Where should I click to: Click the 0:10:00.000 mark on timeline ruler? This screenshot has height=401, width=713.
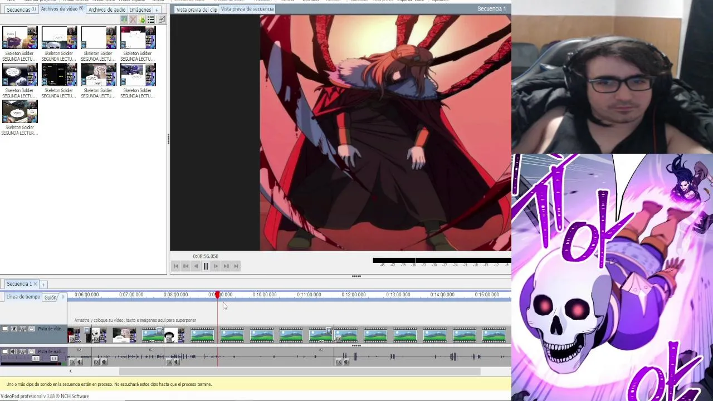pos(265,295)
